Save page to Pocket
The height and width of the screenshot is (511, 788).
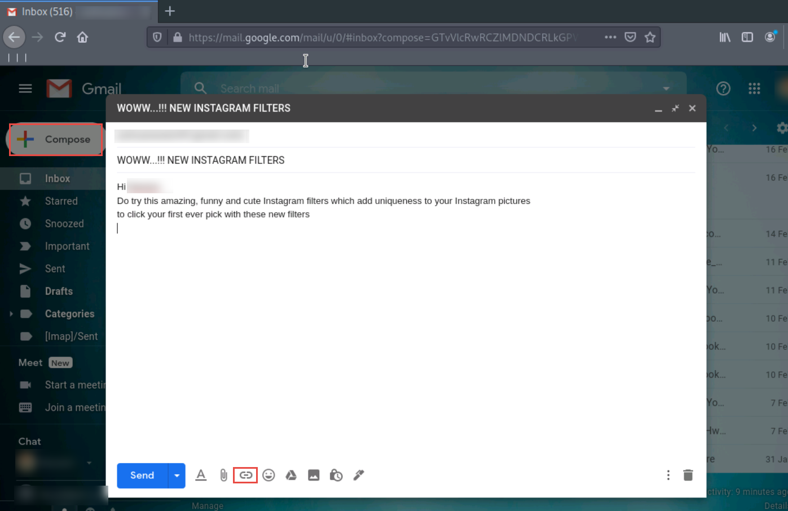click(631, 37)
